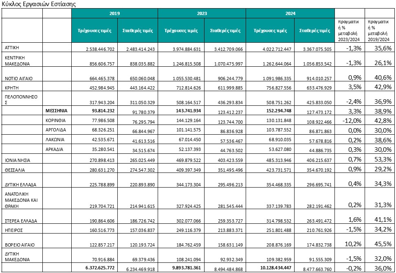Click the πραγματική % μεταβολή 2019/2024 header
The width and height of the screenshot is (396, 273).
click(380, 30)
